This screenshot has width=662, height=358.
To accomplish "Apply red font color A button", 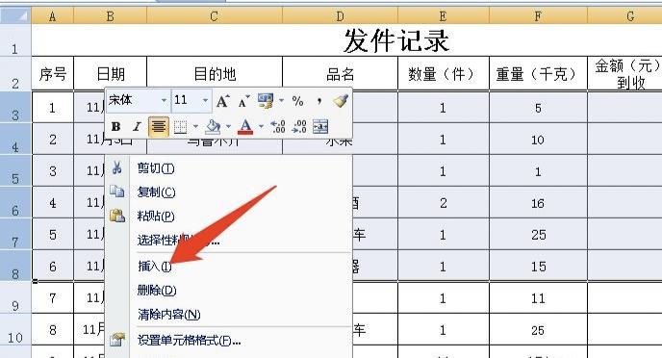I will pos(245,127).
